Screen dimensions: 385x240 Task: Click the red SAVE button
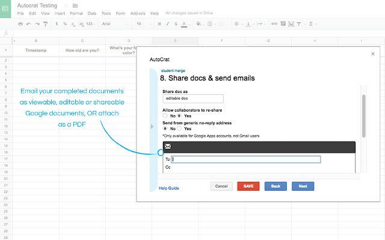(x=248, y=186)
